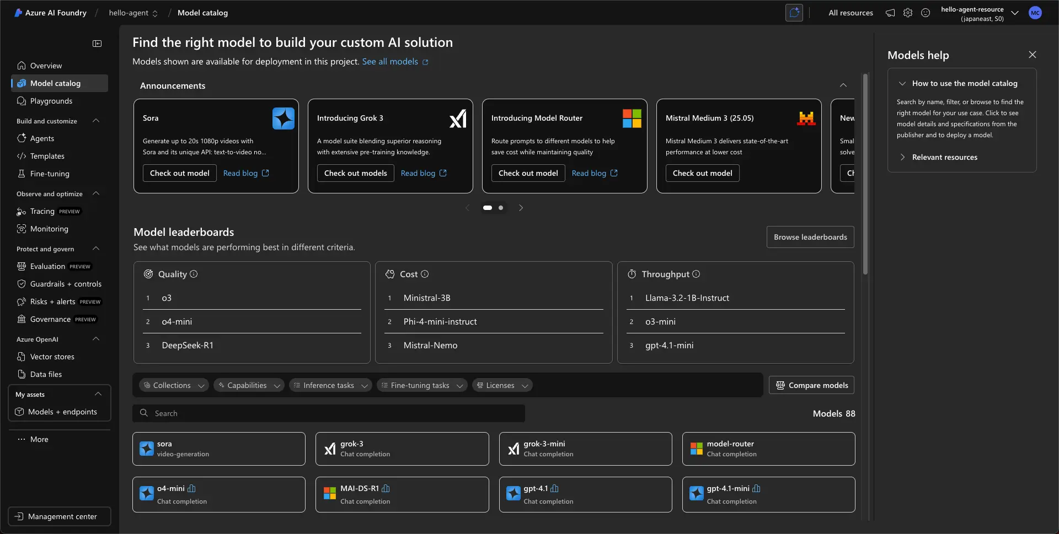Click the Cost info icon

point(425,274)
